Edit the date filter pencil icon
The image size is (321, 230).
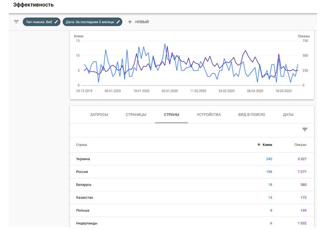coord(118,22)
